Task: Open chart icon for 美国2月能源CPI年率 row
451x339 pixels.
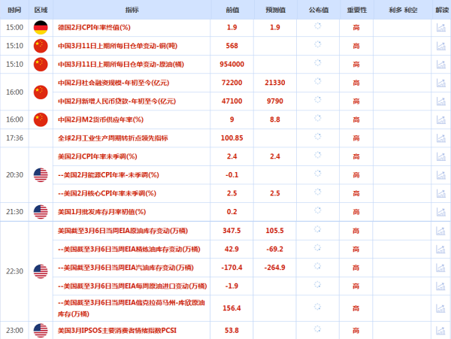Action: (x=441, y=175)
